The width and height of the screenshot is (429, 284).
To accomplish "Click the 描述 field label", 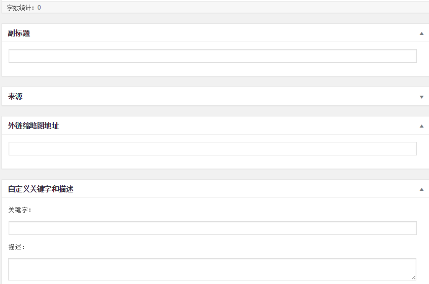I will pyautogui.click(x=16, y=248).
